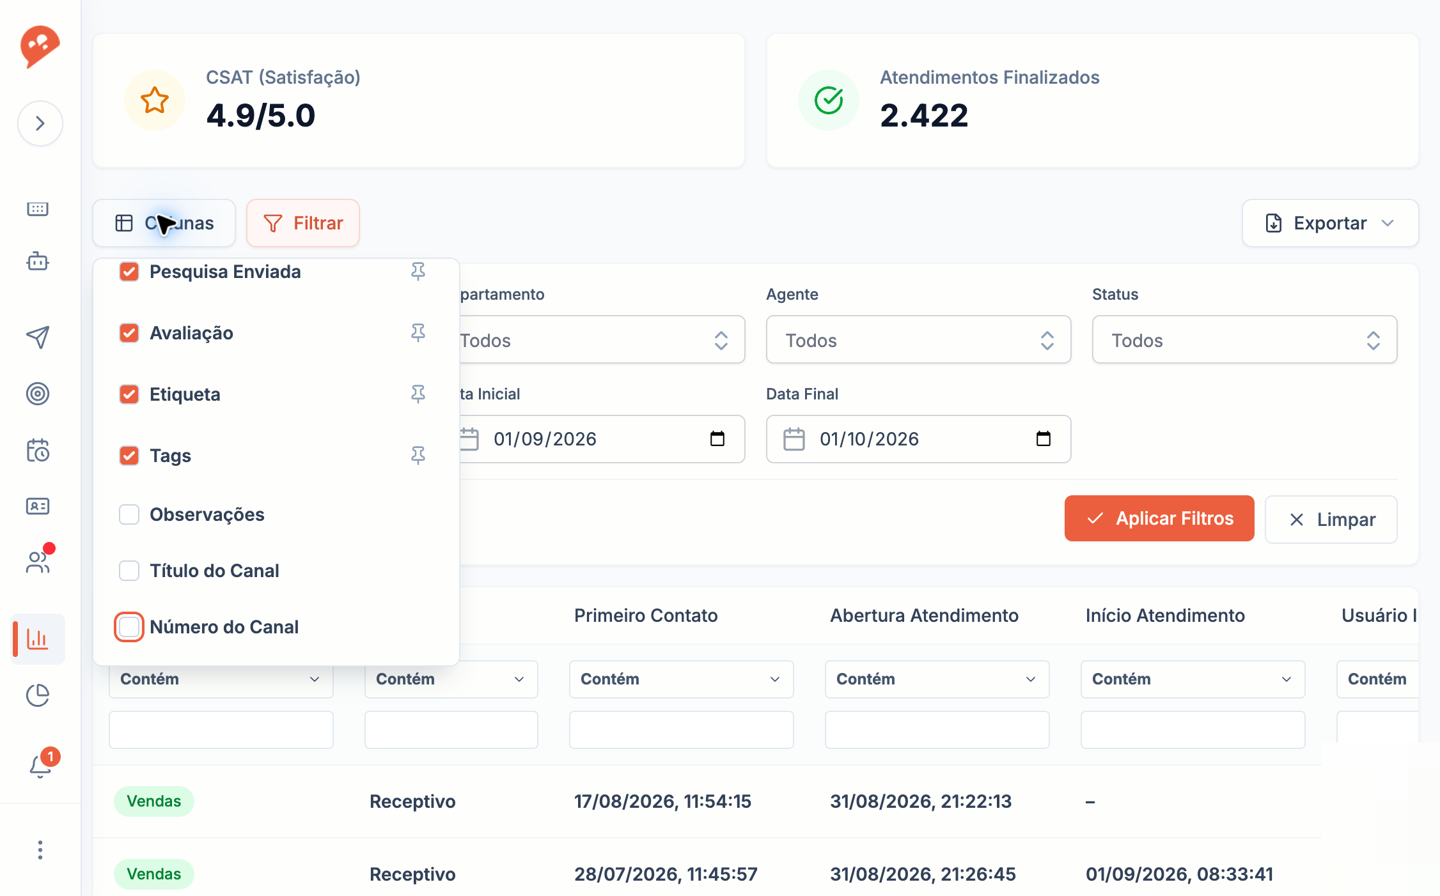This screenshot has height=896, width=1440.
Task: Click the orange chat logo in sidebar
Action: pos(40,46)
